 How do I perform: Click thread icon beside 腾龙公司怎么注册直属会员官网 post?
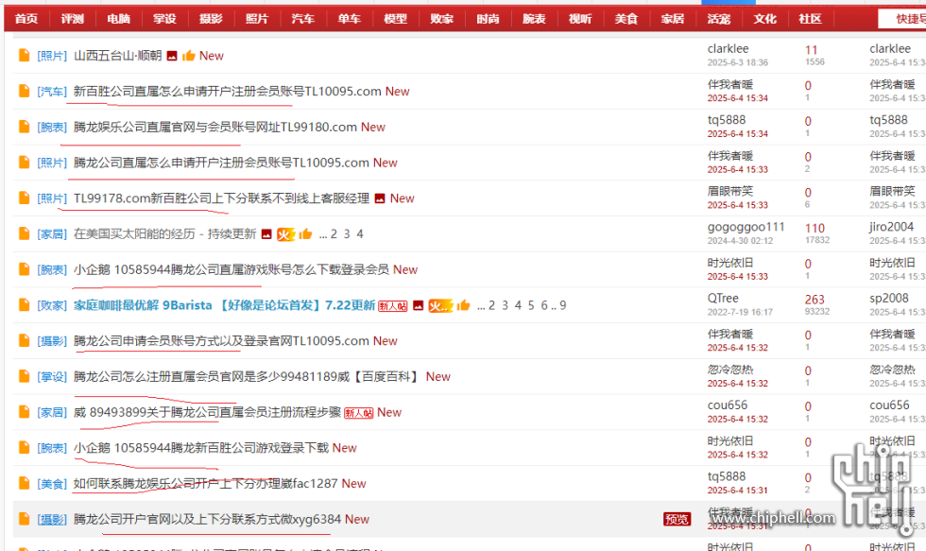[x=25, y=376]
